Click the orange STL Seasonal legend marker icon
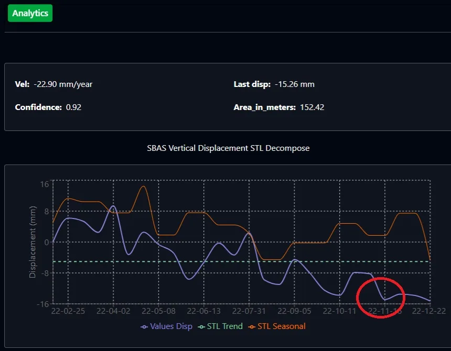The height and width of the screenshot is (351, 451). [252, 327]
